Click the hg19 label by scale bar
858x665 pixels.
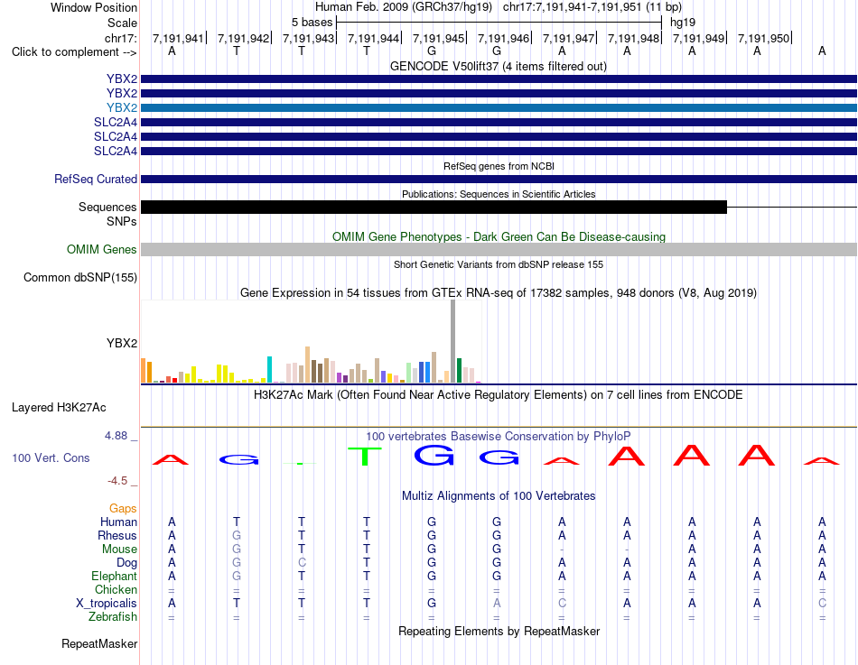[683, 23]
